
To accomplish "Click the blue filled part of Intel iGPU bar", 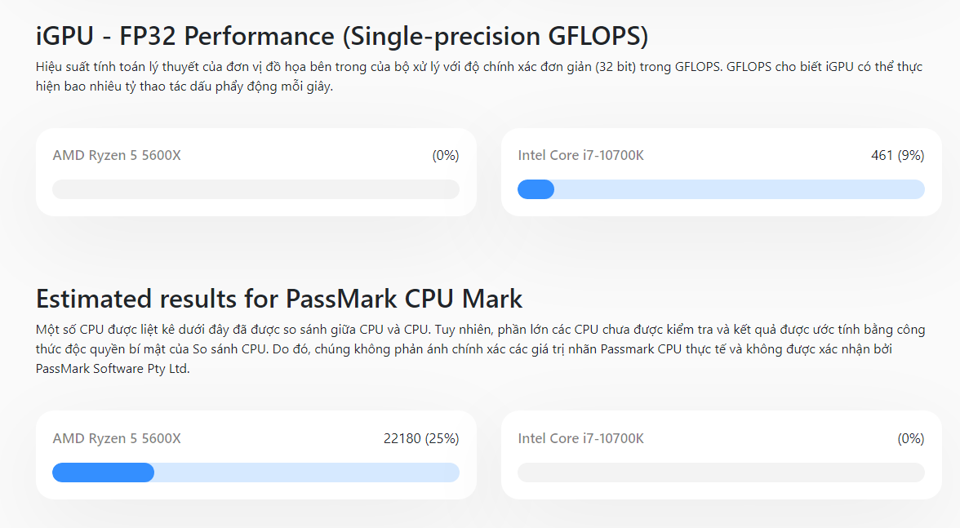I will click(536, 189).
